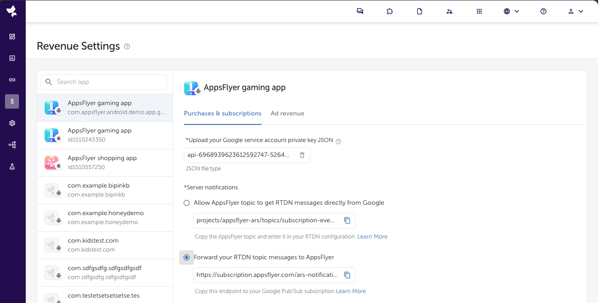
Task: Open the user account dropdown
Action: click(576, 11)
